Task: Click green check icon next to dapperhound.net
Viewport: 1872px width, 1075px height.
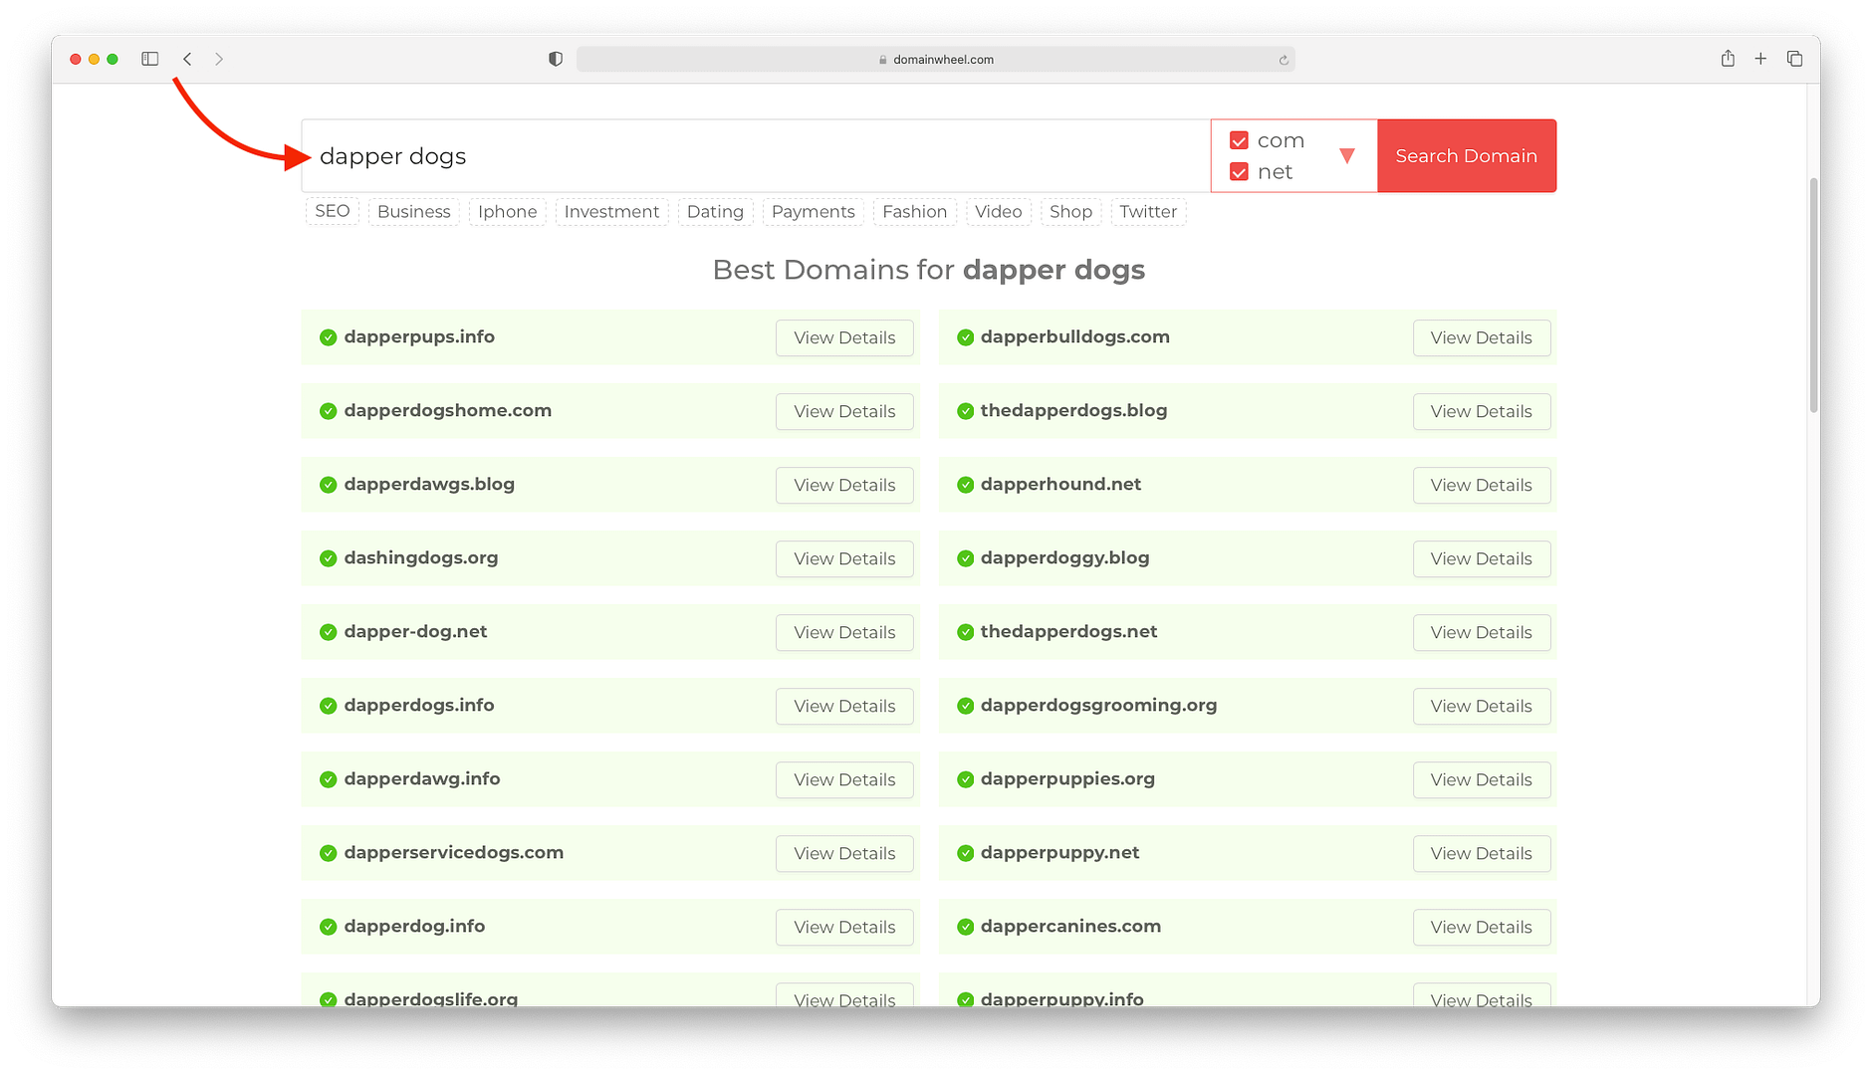Action: (965, 485)
